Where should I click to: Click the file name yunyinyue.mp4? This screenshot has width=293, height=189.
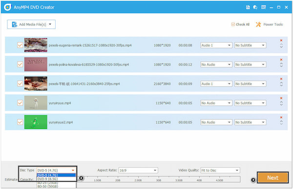click(60, 103)
